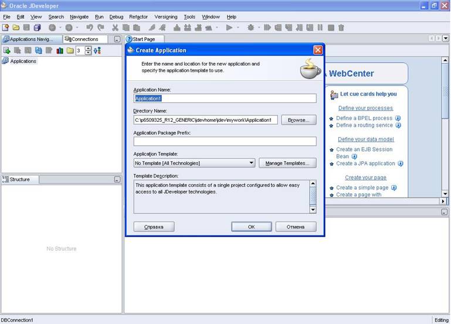
Task: Close the Create Application dialog
Action: pos(318,50)
